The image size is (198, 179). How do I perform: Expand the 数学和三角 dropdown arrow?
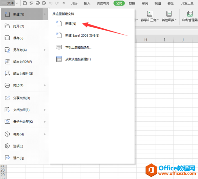pyautogui.click(x=158, y=20)
